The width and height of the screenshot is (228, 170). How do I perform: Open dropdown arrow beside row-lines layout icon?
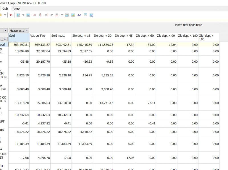coord(51,15)
